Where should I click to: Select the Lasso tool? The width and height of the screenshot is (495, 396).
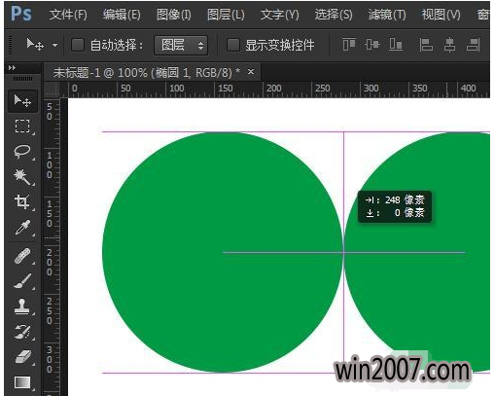22,151
